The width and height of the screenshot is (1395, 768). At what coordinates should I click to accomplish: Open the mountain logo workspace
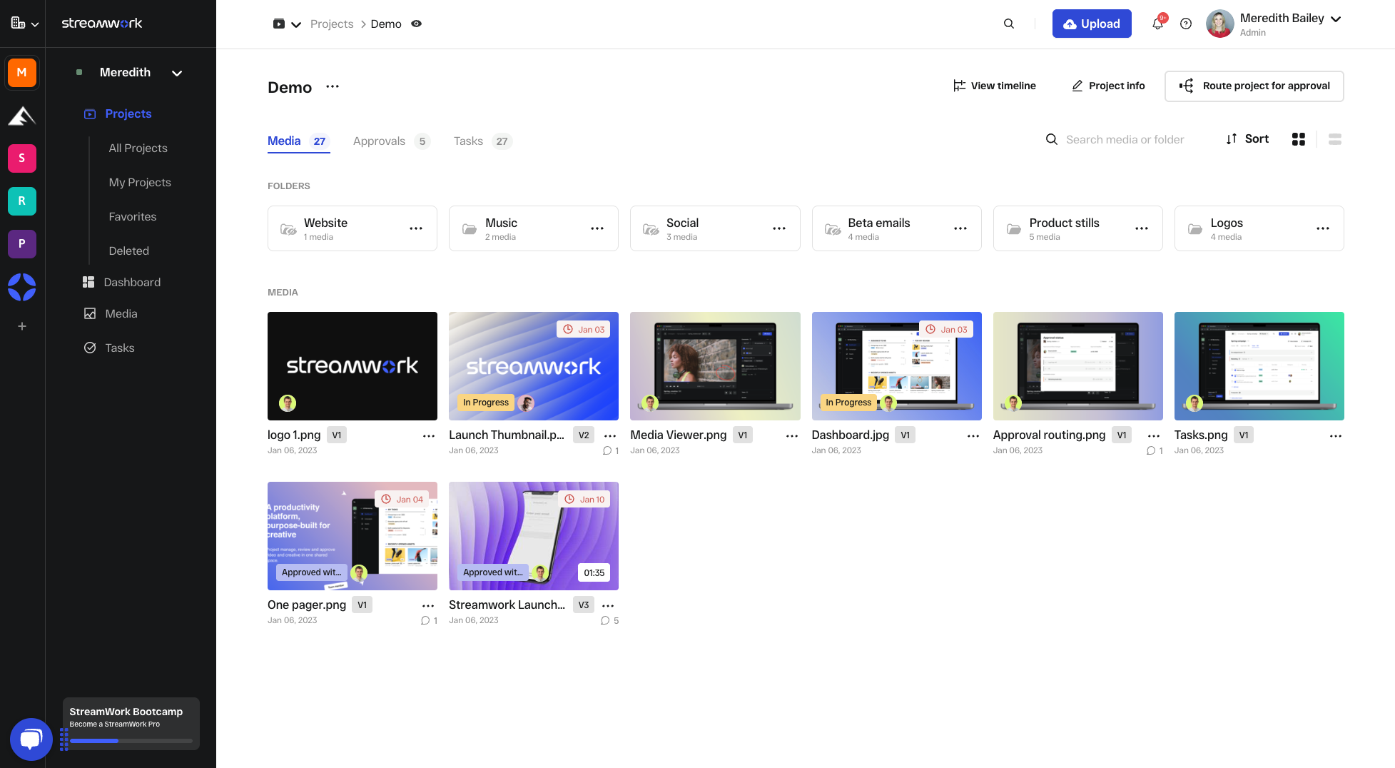click(x=22, y=116)
